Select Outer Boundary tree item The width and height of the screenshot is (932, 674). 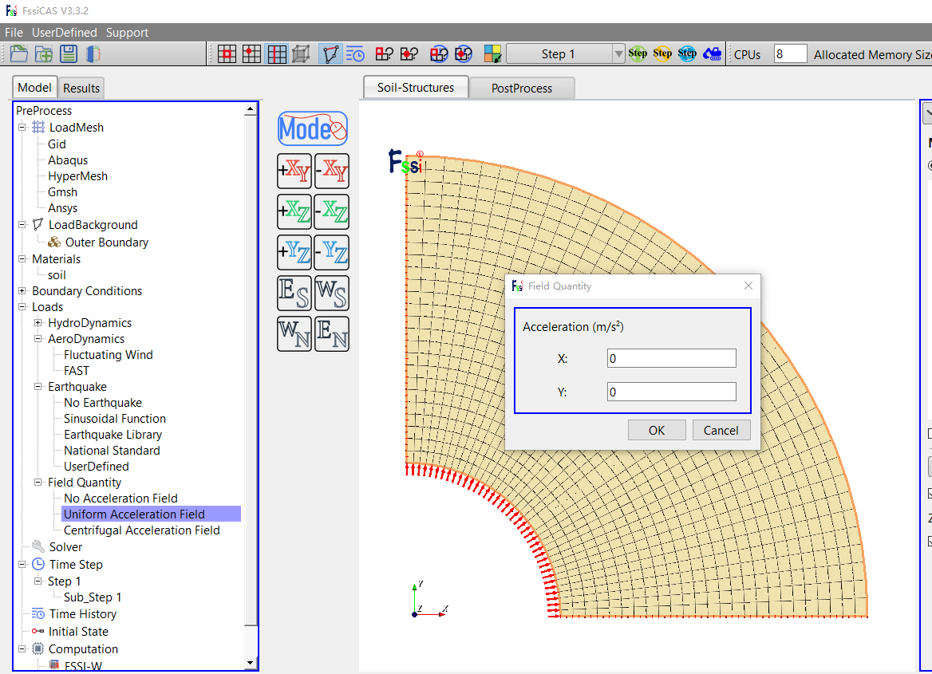[x=106, y=242]
